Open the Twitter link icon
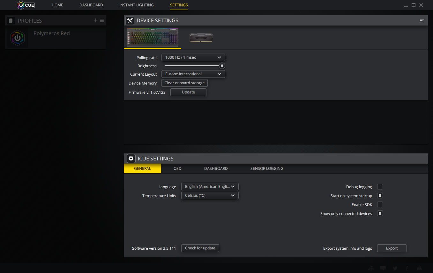 (395, 268)
